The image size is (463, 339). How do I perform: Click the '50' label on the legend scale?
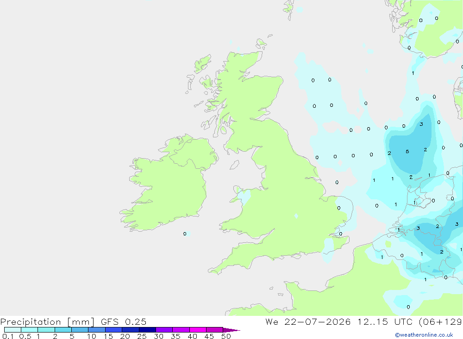[x=226, y=336]
